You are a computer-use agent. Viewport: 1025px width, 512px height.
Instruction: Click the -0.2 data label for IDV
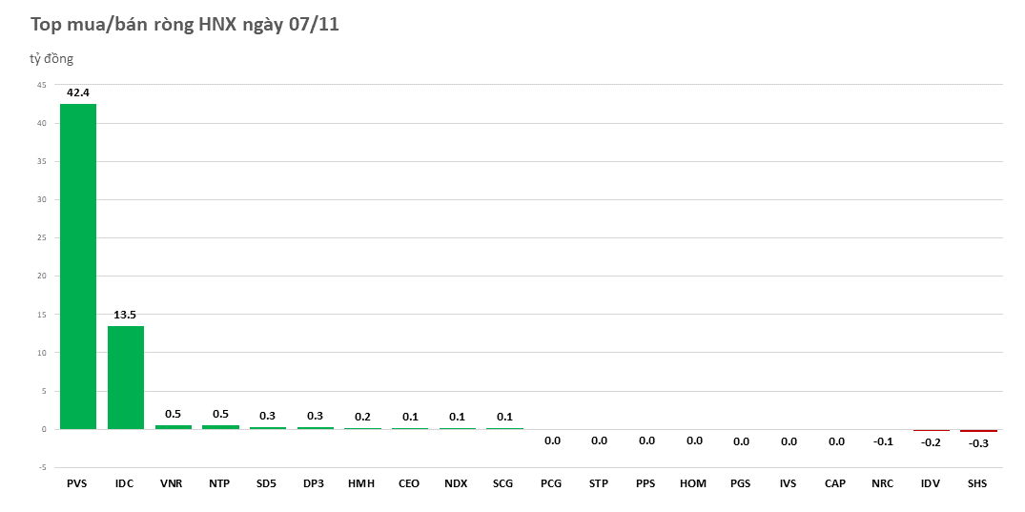click(x=931, y=441)
